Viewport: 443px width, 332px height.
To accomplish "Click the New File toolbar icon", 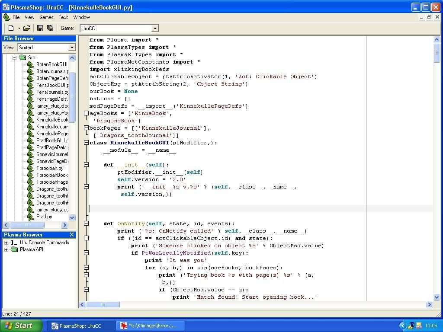I will (11, 28).
